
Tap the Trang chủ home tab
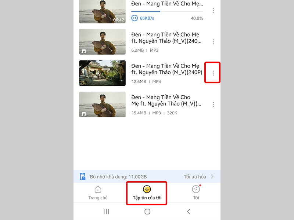pyautogui.click(x=98, y=193)
